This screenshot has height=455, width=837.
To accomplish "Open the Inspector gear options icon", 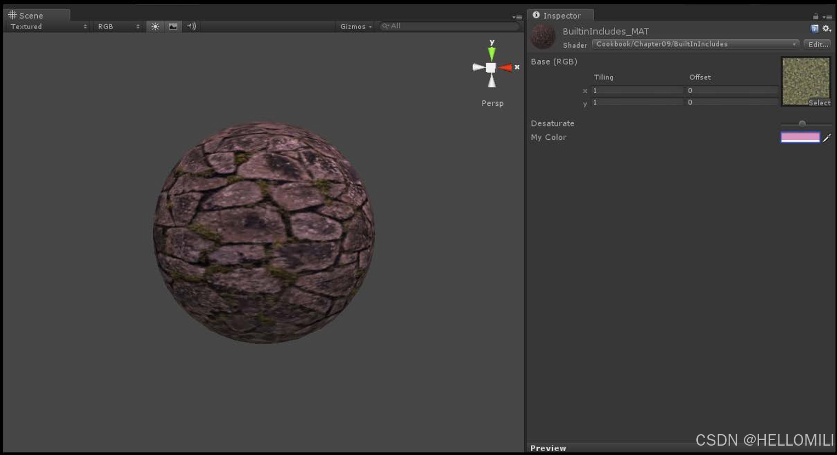I will [x=827, y=28].
